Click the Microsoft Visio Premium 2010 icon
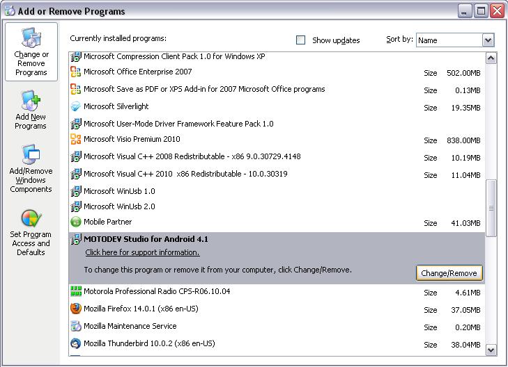 click(76, 139)
